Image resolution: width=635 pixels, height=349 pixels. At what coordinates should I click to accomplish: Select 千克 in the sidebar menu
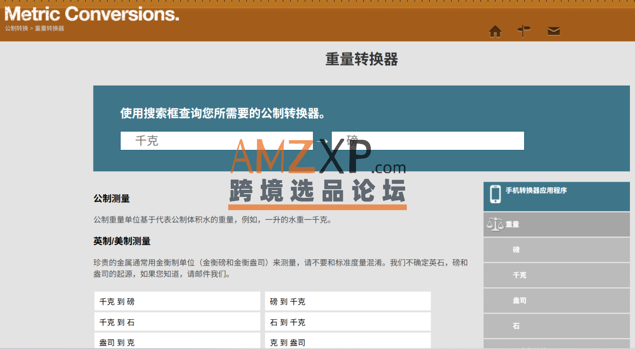point(519,275)
